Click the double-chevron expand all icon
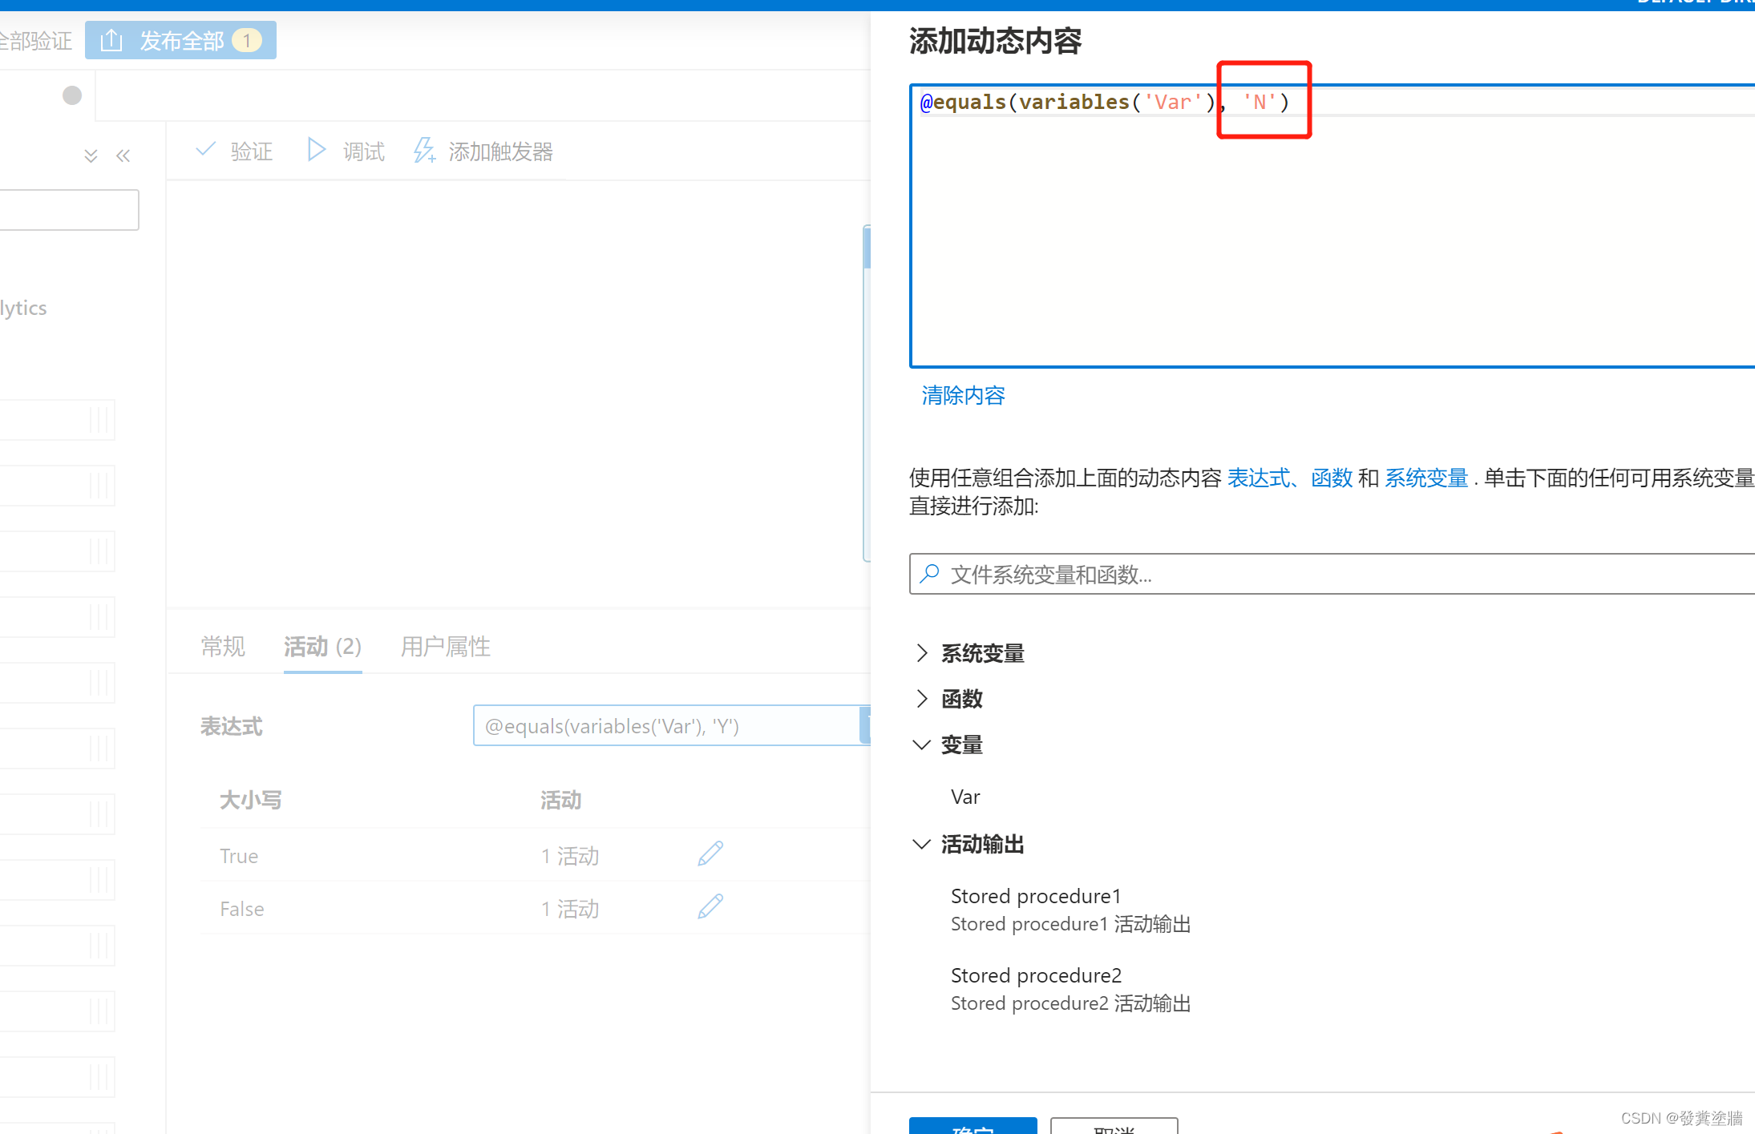 pos(91,155)
